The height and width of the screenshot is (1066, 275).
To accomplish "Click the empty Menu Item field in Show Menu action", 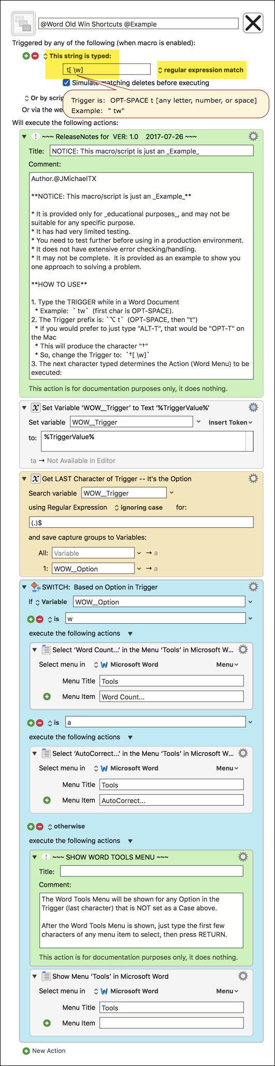I will [x=171, y=1023].
